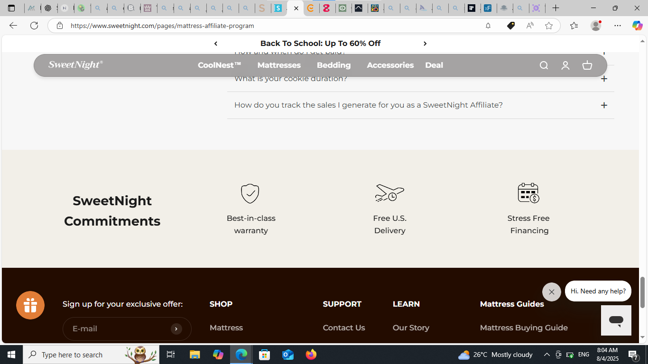This screenshot has width=648, height=364.
Task: Click the orange gift rewards icon
Action: click(30, 305)
